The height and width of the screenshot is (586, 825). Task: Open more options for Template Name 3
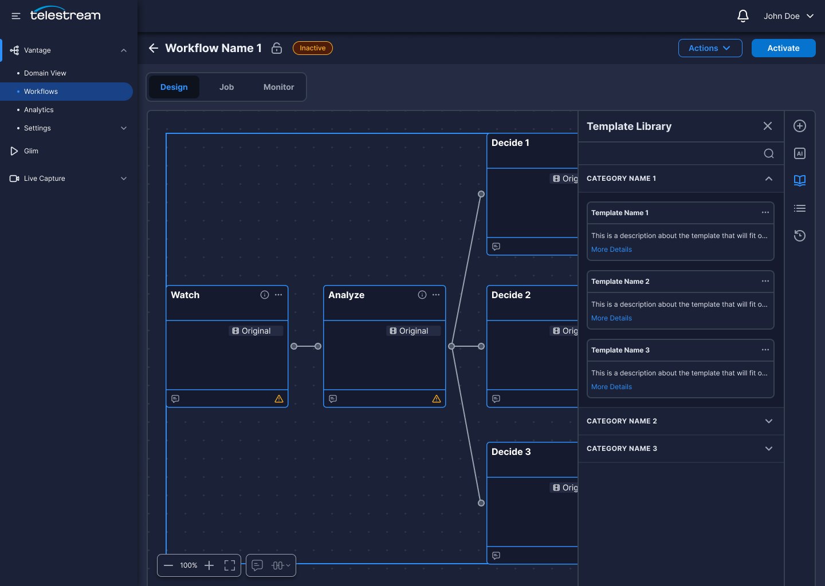[765, 350]
